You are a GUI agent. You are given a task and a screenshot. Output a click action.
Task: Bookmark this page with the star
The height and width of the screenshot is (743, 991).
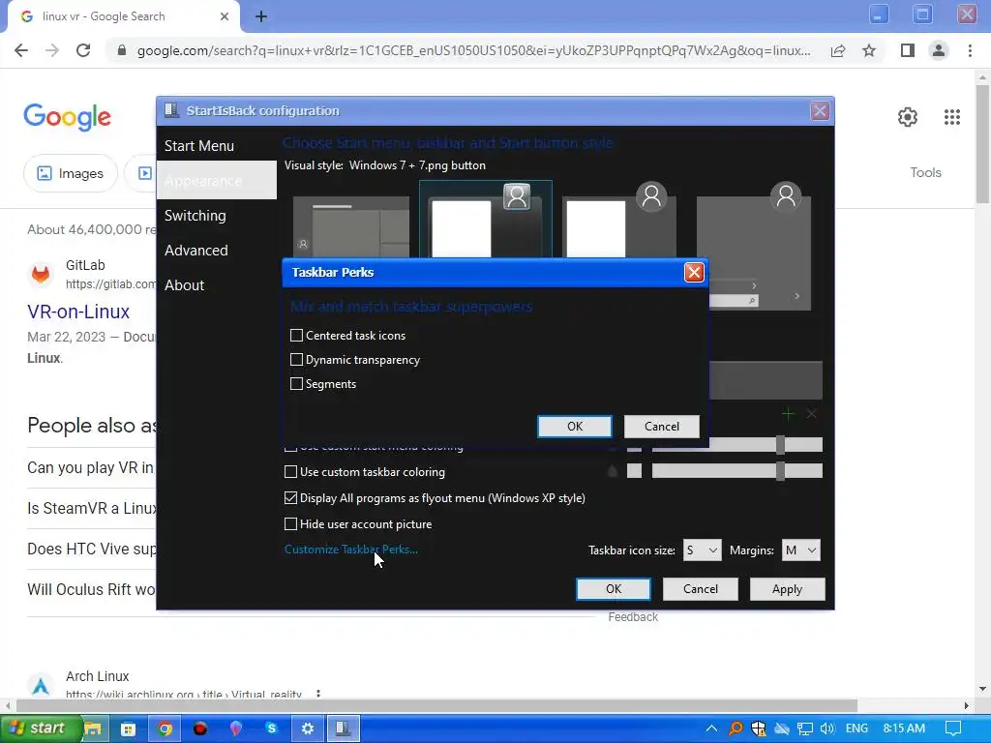pyautogui.click(x=869, y=50)
